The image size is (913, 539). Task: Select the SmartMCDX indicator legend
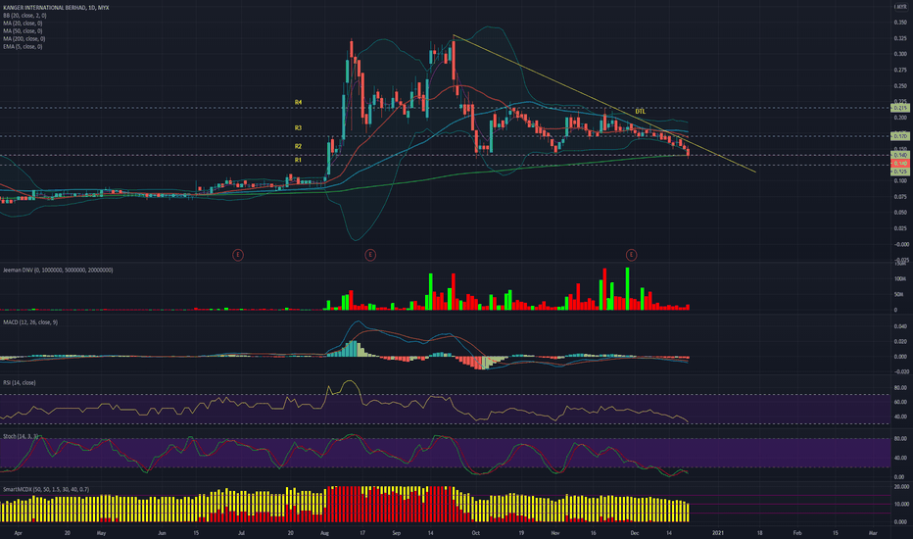46,489
